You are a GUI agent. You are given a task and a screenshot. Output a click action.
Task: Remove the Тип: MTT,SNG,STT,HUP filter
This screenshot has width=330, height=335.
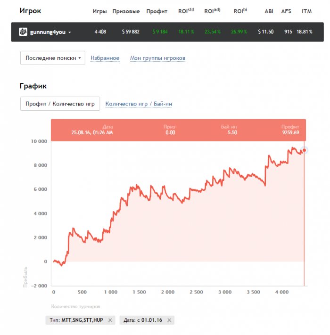click(x=110, y=320)
